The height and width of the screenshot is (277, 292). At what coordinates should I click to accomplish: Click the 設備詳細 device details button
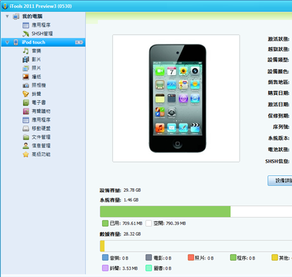pos(280,181)
